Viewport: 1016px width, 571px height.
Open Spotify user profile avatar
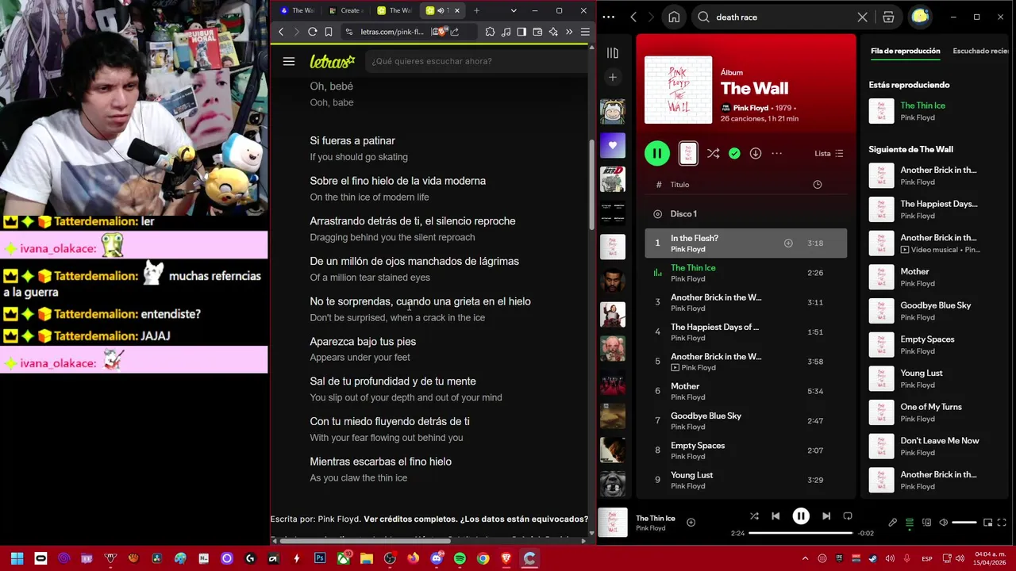click(920, 17)
